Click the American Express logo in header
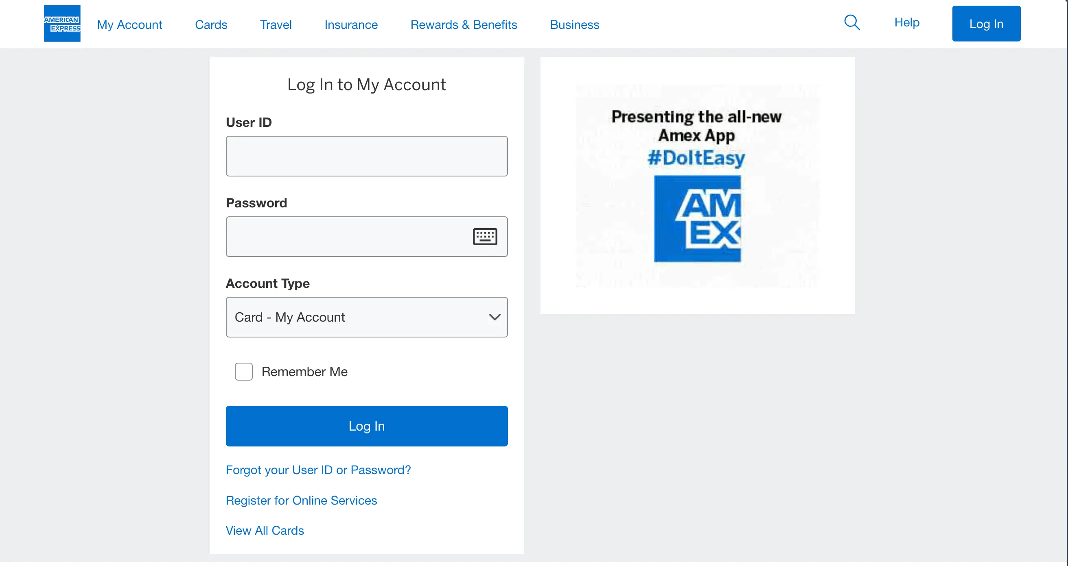 coord(62,24)
